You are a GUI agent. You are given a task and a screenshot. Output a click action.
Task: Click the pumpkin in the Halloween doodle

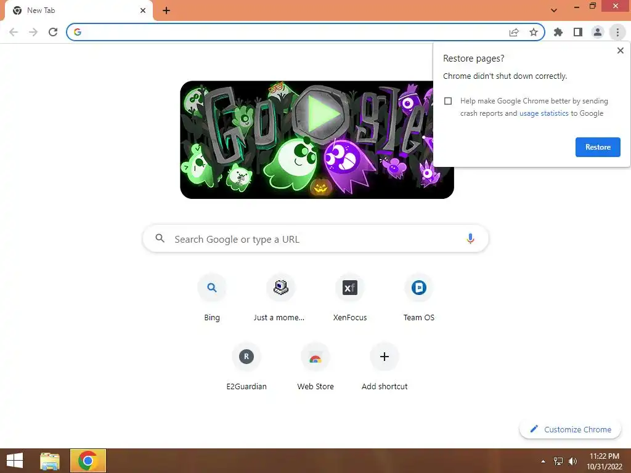coord(320,188)
